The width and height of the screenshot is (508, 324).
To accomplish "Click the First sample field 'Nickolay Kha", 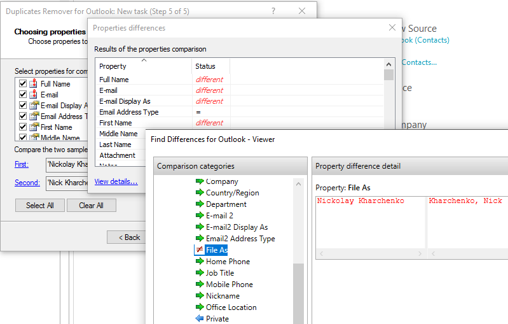I will pyautogui.click(x=67, y=164).
